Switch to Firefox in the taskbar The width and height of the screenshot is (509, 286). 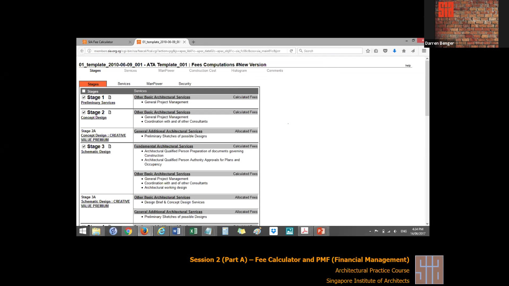pyautogui.click(x=144, y=231)
